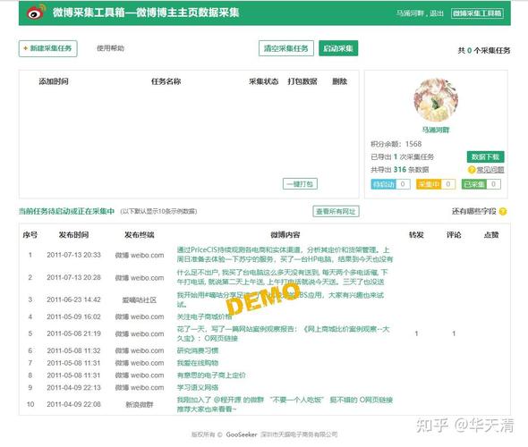The width and height of the screenshot is (528, 447).
Task: Open row 7 post 我爱在线购物
Action: coord(198,363)
